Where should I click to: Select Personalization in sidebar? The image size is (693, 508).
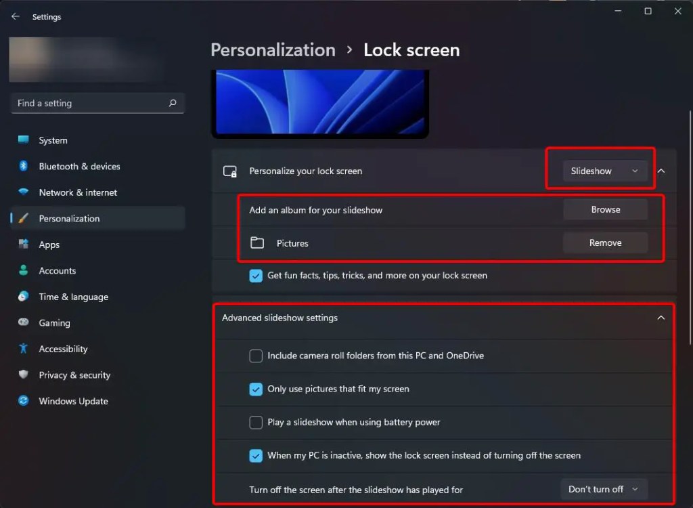(x=97, y=218)
